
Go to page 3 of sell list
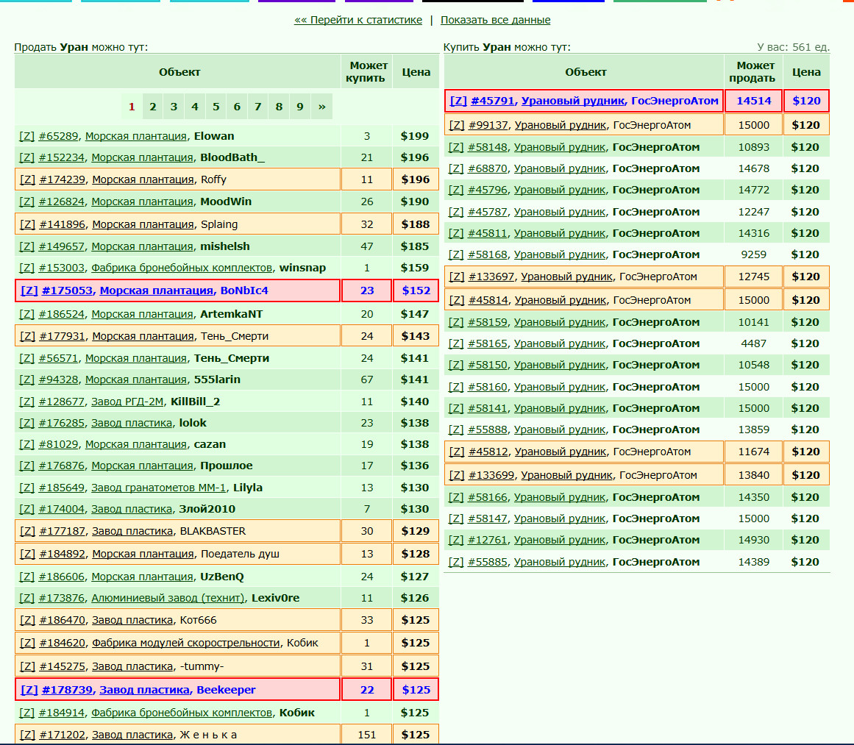tap(174, 107)
